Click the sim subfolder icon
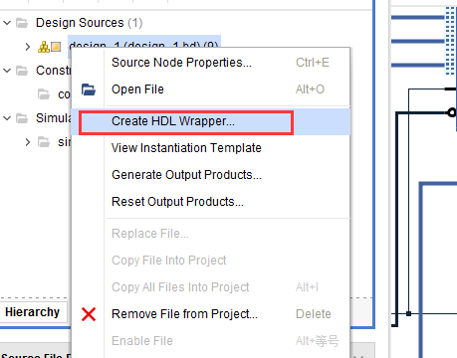Screen dimensions: 457x358 pyautogui.click(x=44, y=142)
